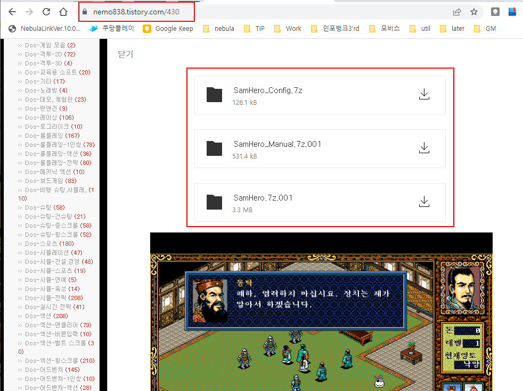Download SamHero_Config.7z with its download icon
Image resolution: width=523 pixels, height=391 pixels.
[424, 94]
